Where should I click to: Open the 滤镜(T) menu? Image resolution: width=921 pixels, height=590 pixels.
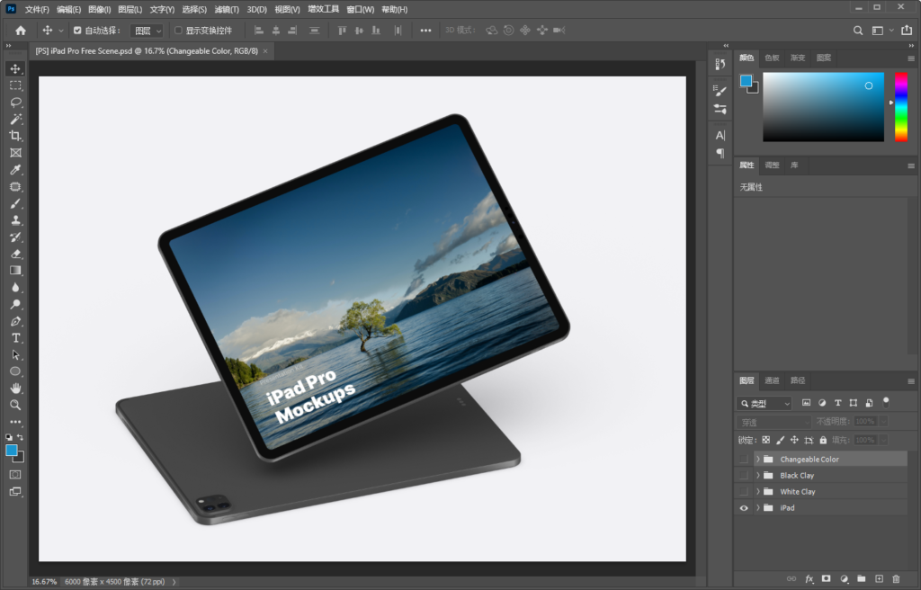227,9
